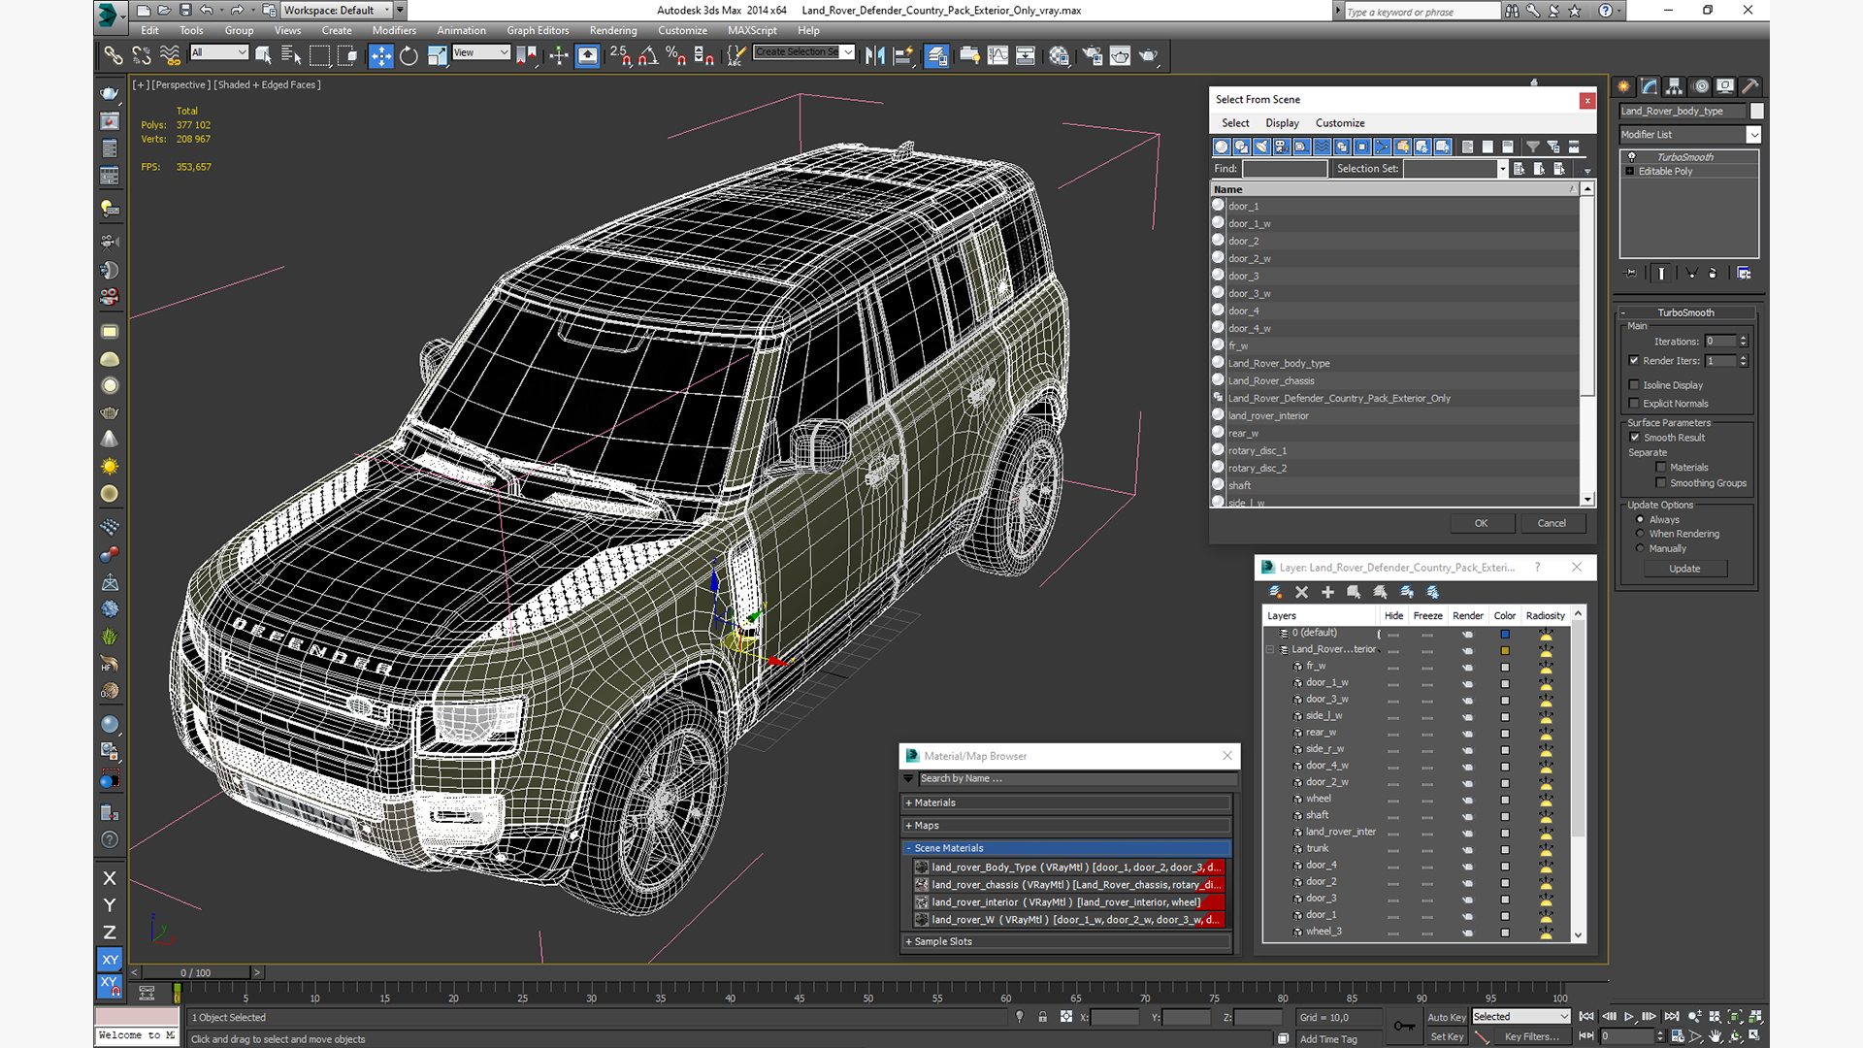The height and width of the screenshot is (1048, 1863).
Task: Open the Modifier List dropdown
Action: coord(1753,135)
